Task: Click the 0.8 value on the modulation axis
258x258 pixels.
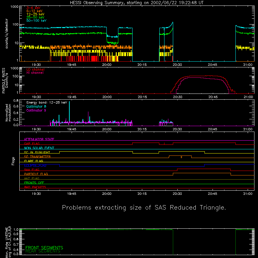Action: point(16,100)
